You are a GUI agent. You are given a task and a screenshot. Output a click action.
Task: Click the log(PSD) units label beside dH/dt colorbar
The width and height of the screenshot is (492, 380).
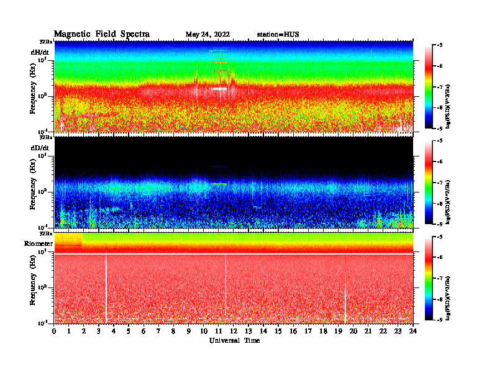pyautogui.click(x=448, y=106)
